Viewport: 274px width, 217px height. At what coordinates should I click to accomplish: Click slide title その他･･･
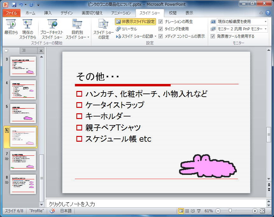point(98,77)
